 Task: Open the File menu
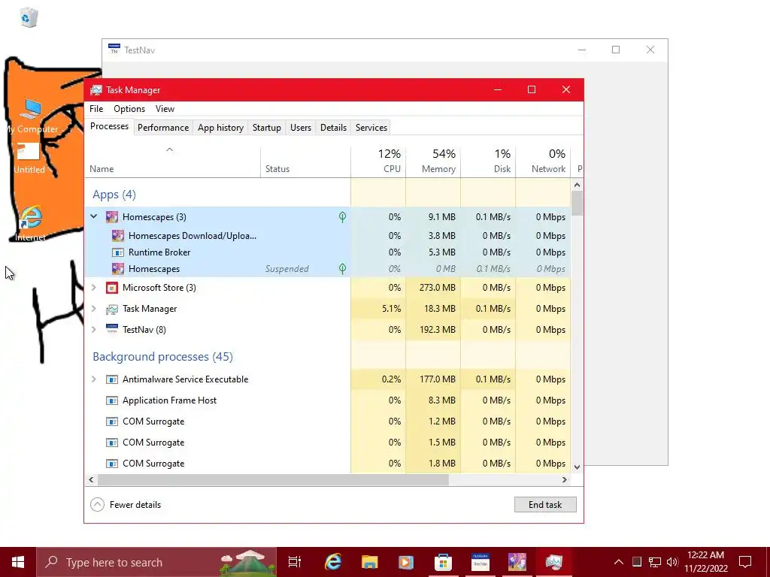pyautogui.click(x=96, y=109)
